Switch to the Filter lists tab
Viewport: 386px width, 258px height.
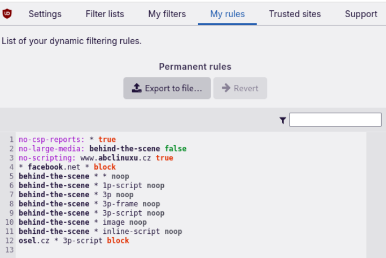tap(105, 14)
